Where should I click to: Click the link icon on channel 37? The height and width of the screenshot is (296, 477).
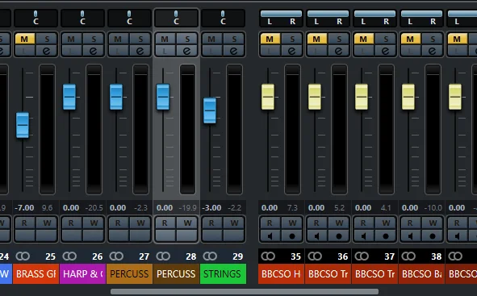click(x=362, y=256)
